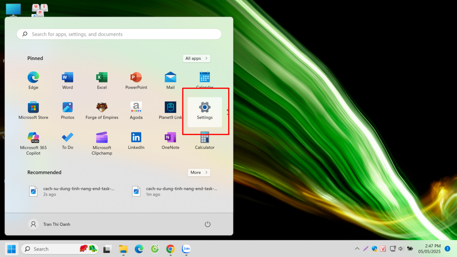The height and width of the screenshot is (257, 457).
Task: Open Cốc Cốc browser on taskbar
Action: pyautogui.click(x=155, y=249)
